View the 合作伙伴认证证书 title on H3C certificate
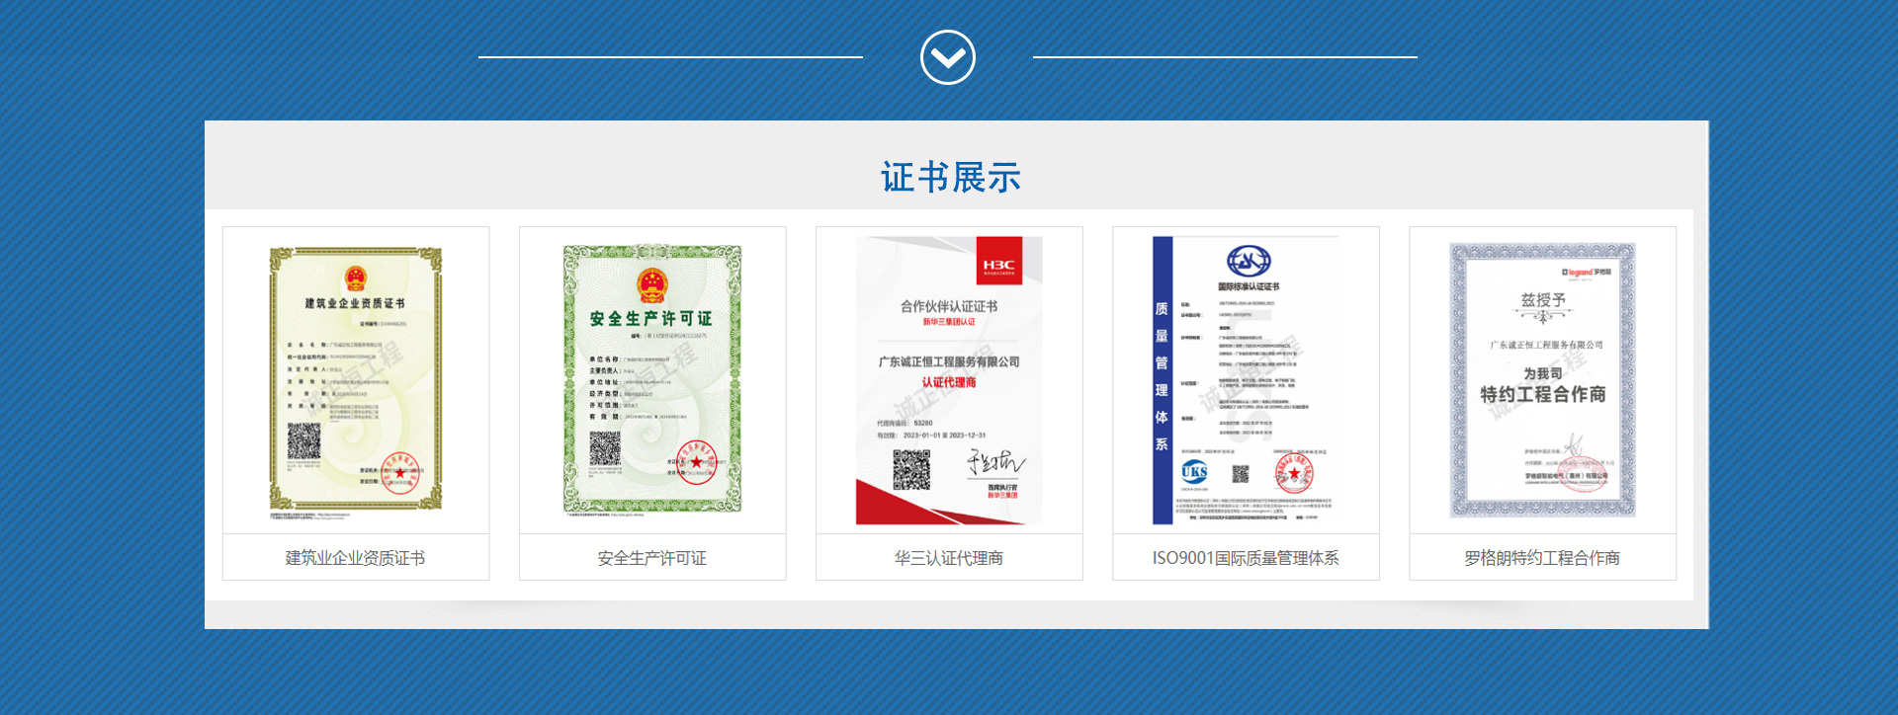Viewport: 1898px width, 715px height. [x=948, y=306]
